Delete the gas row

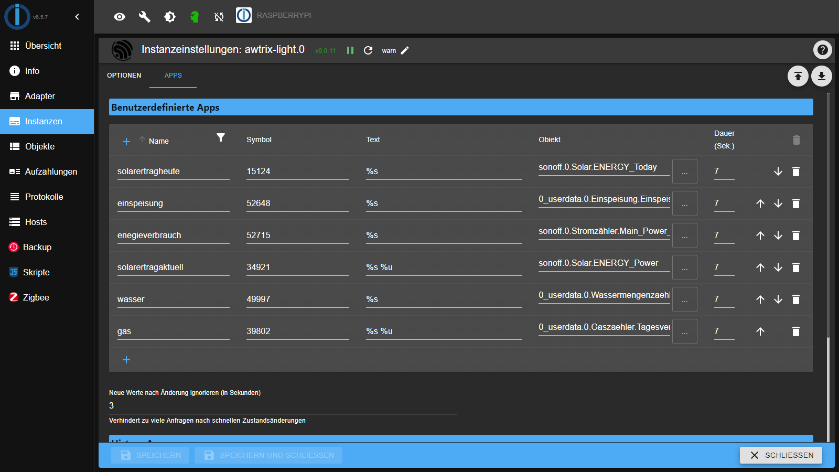tap(796, 331)
